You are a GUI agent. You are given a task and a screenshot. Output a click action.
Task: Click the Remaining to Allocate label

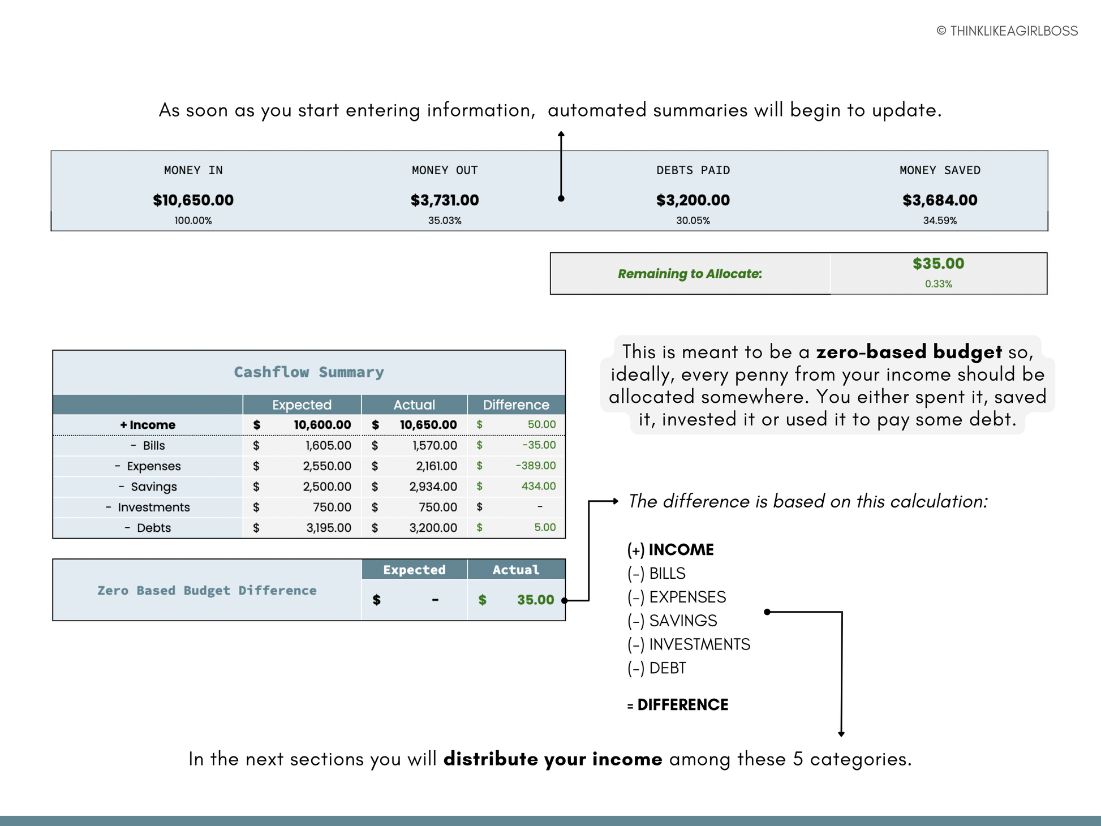(x=690, y=274)
